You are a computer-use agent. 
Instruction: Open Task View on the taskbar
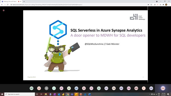[x=41, y=94]
